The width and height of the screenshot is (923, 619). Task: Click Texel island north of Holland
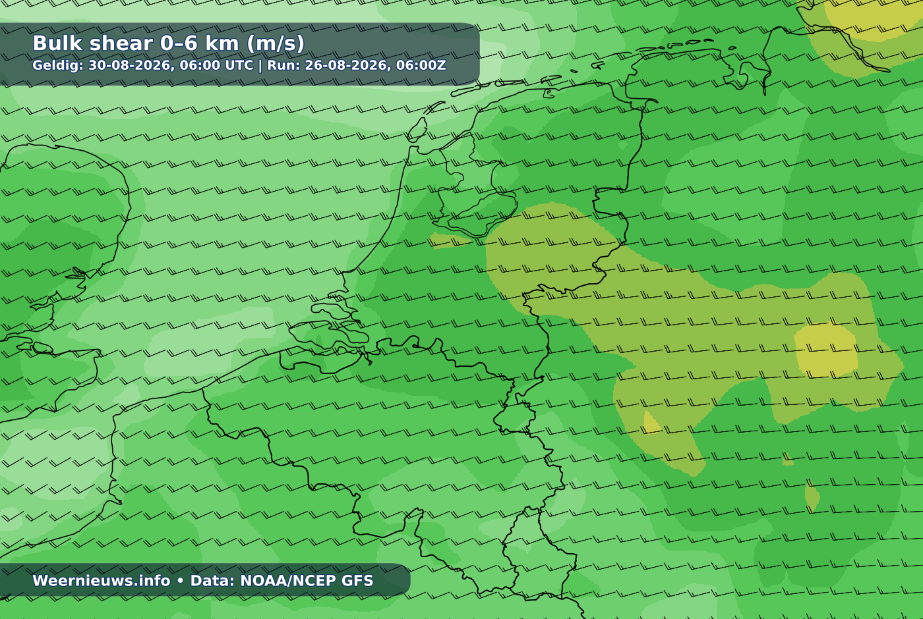point(417,130)
